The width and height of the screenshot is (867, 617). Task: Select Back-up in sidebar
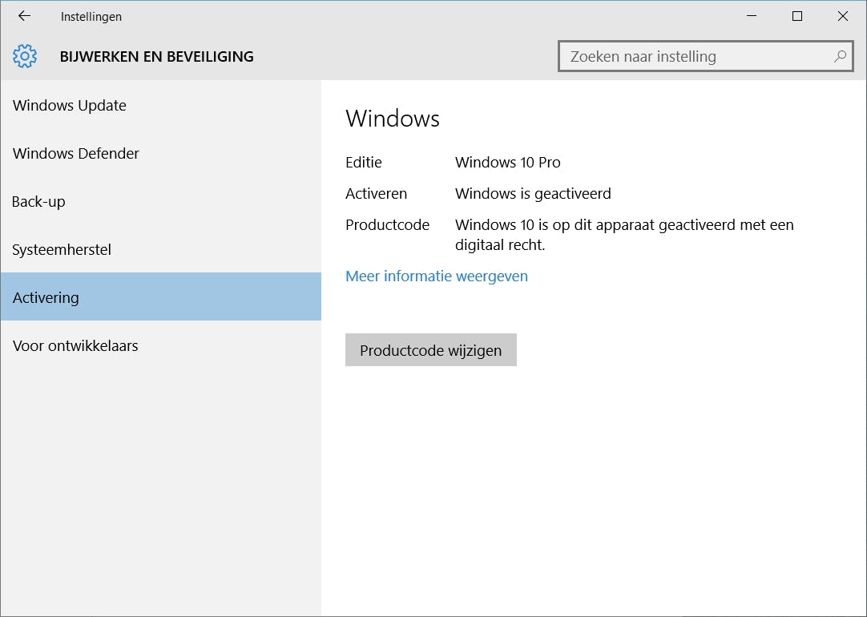(x=160, y=201)
